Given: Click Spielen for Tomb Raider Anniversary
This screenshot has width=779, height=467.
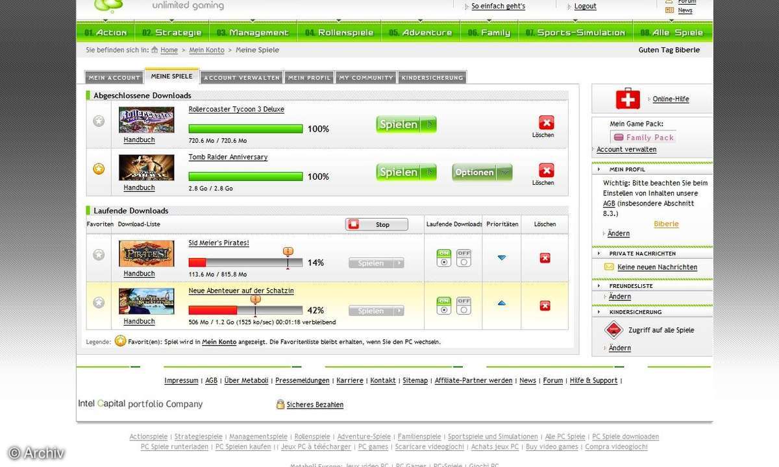Looking at the screenshot, I should point(406,173).
